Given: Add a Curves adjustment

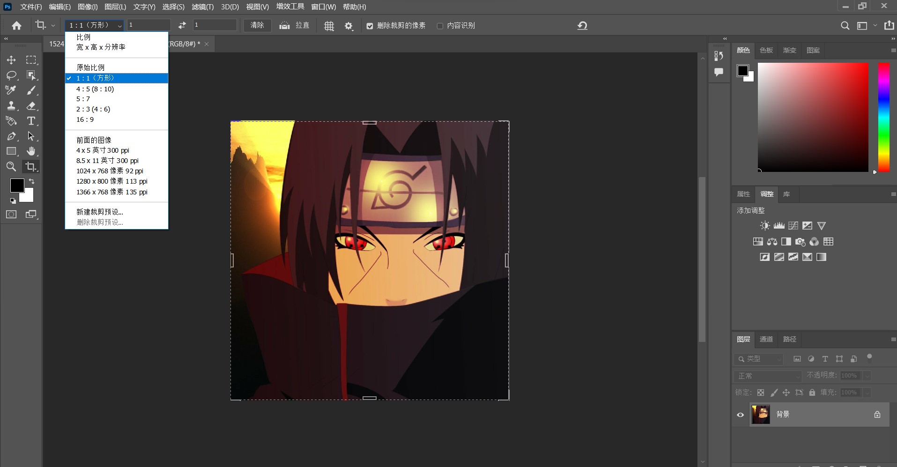Looking at the screenshot, I should pos(793,226).
